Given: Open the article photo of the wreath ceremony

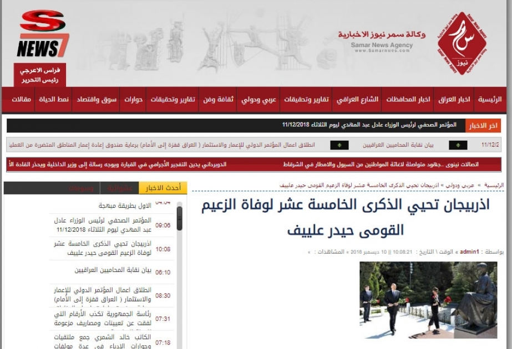Looking at the screenshot, I should pyautogui.click(x=428, y=300).
